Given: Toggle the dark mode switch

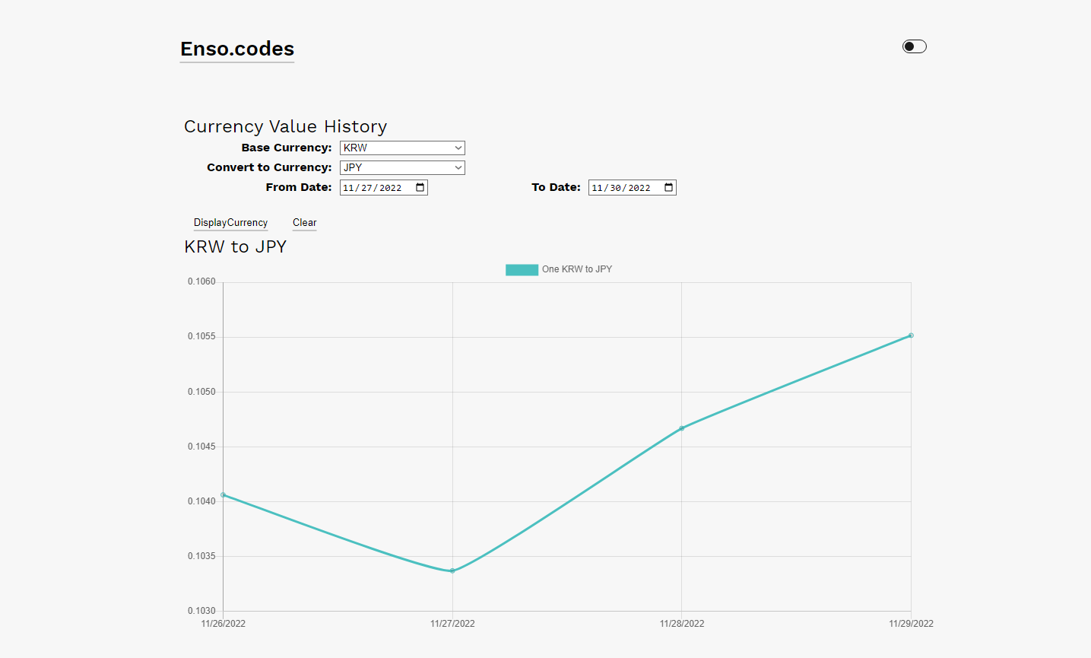Looking at the screenshot, I should [914, 46].
